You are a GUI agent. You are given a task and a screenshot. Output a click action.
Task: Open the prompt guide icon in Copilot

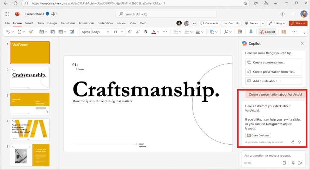(284, 163)
